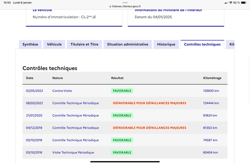Click Contrôle Technique Périodique in the 03/10/2018 row

tap(76, 140)
